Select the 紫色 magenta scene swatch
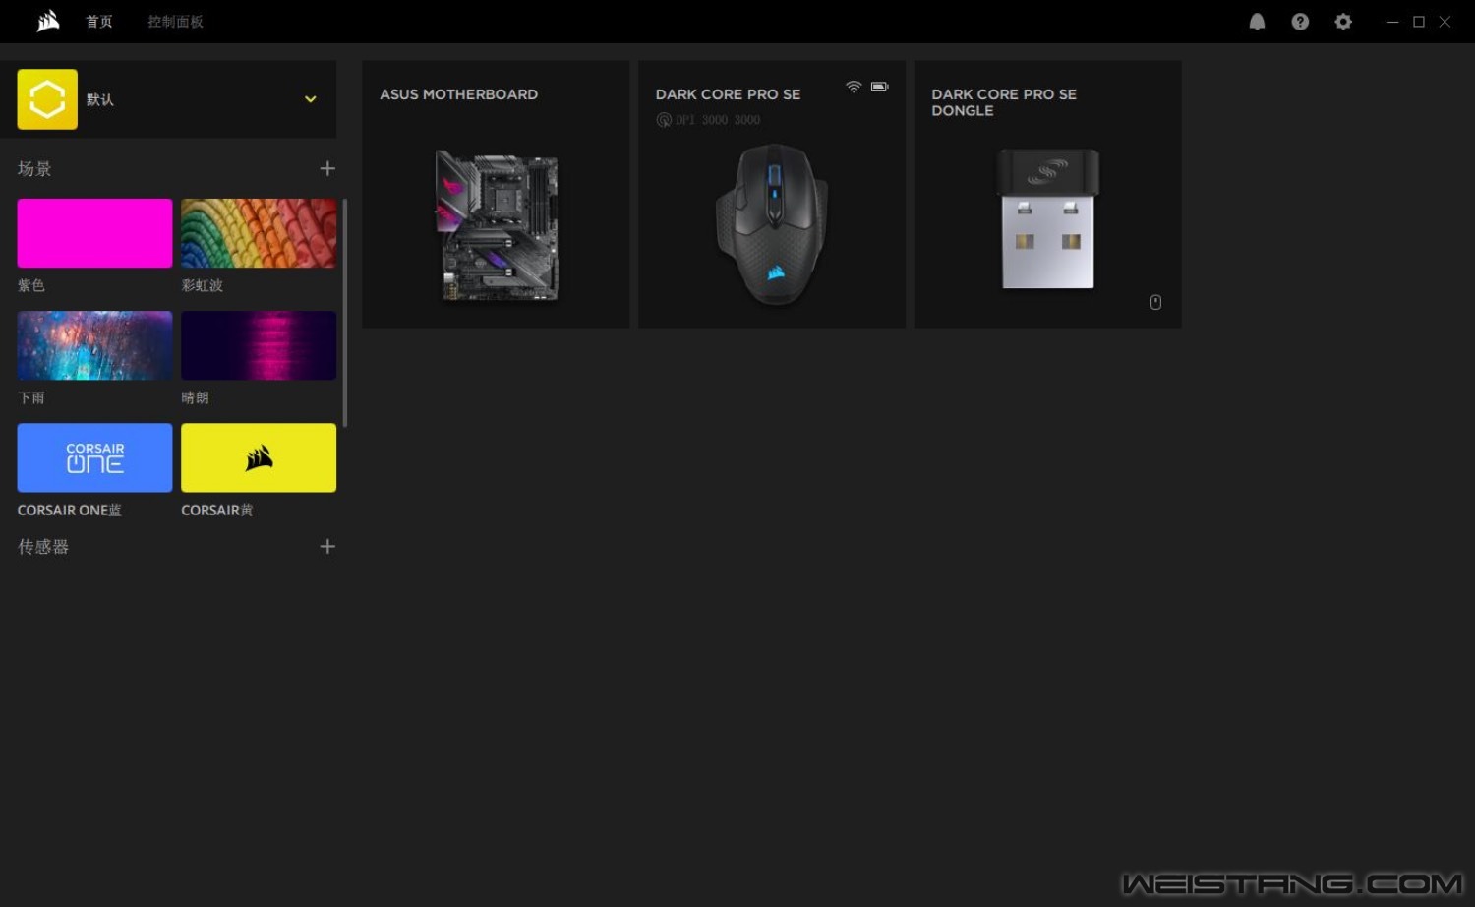This screenshot has height=907, width=1475. click(x=94, y=233)
